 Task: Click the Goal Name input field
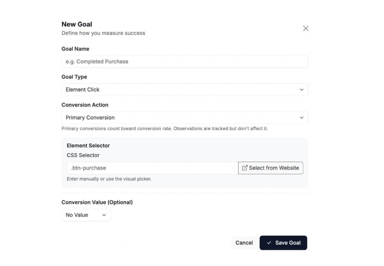[185, 62]
